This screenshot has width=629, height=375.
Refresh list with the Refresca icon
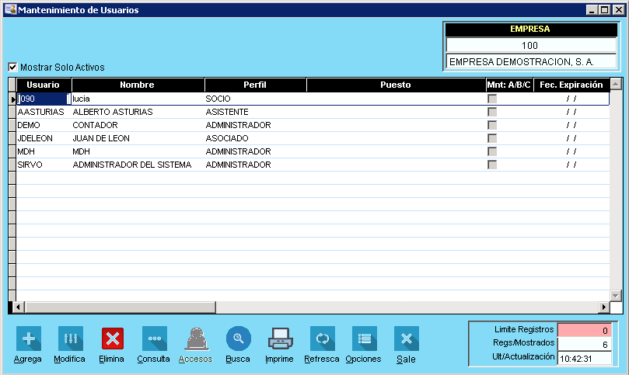pyautogui.click(x=322, y=339)
